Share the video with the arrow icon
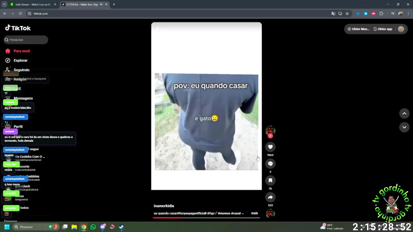Viewport: 413px width, 232px height. pos(270,197)
